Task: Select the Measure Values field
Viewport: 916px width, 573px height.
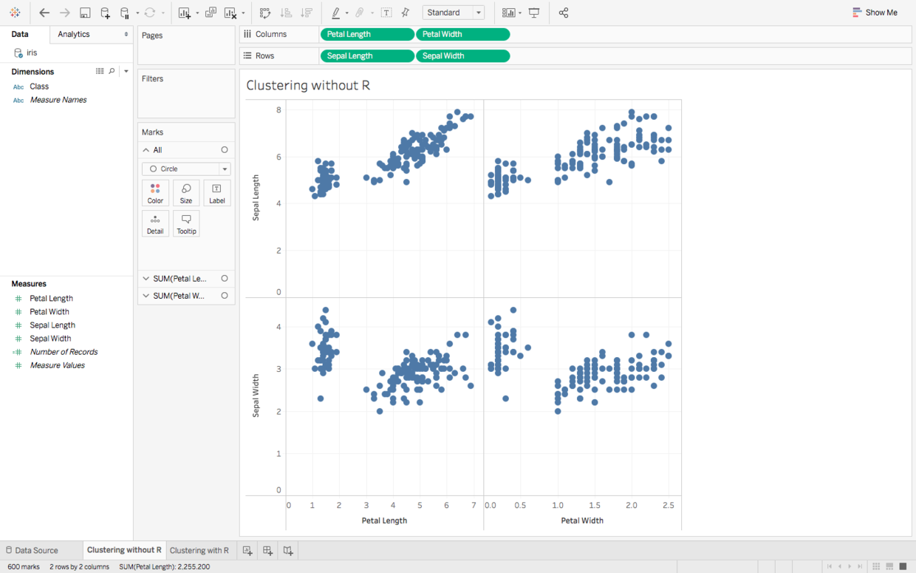Action: pyautogui.click(x=57, y=365)
